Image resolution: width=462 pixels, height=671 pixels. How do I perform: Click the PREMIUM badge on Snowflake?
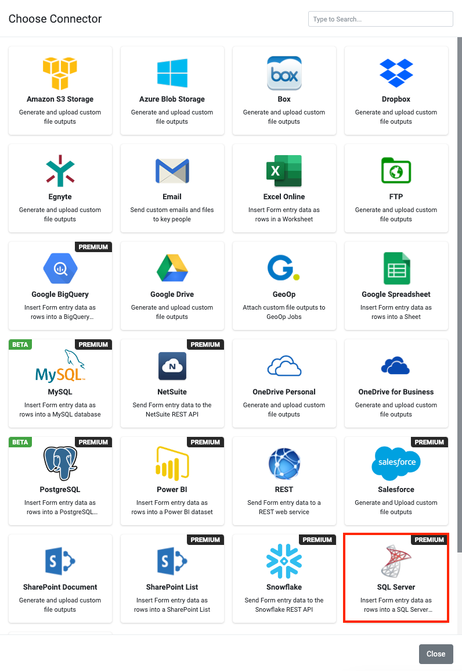coord(317,540)
